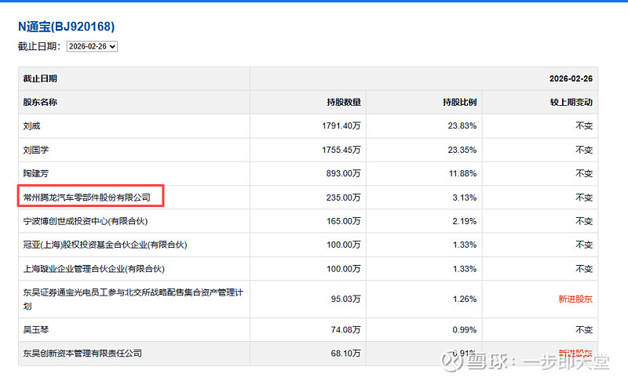Click the 2.19% share ratio

pyautogui.click(x=465, y=221)
